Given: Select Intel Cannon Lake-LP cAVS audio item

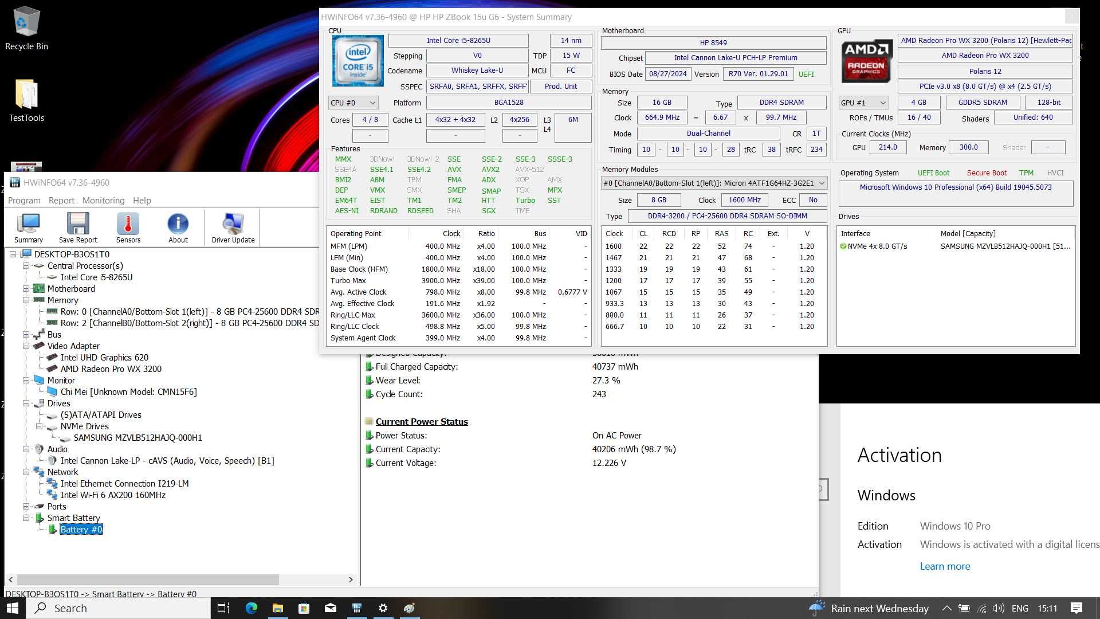Looking at the screenshot, I should [167, 460].
